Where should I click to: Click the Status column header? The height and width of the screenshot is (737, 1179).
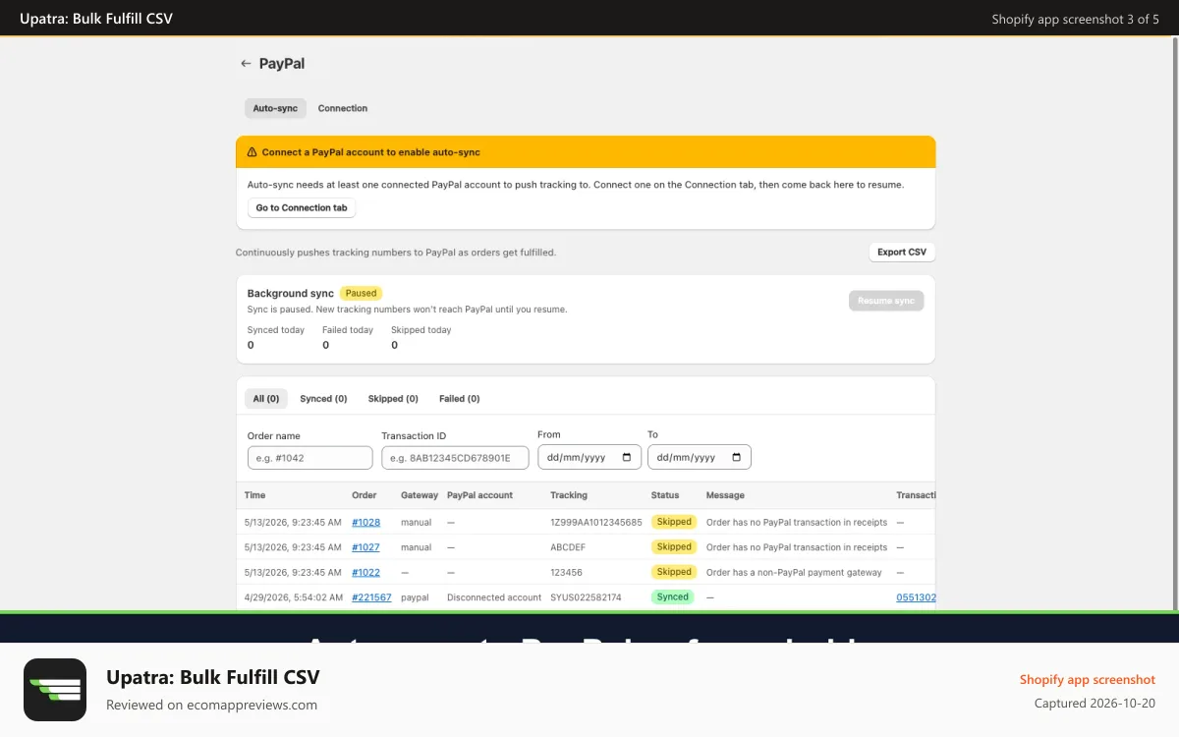tap(665, 495)
